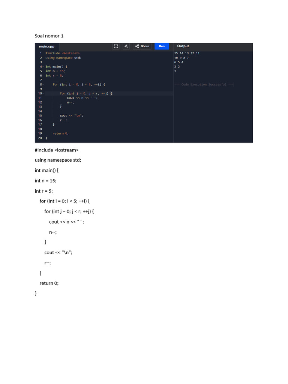Click the document text 'int main() {'
Viewport: 288px width, 384px height.
[46, 171]
